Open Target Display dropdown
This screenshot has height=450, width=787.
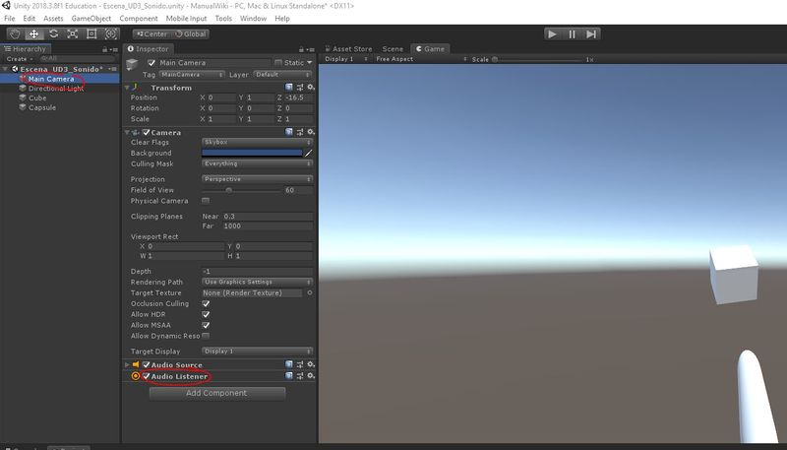click(257, 352)
